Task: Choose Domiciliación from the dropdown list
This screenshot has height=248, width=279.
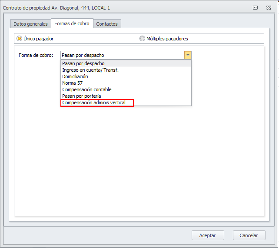Action: (x=75, y=76)
